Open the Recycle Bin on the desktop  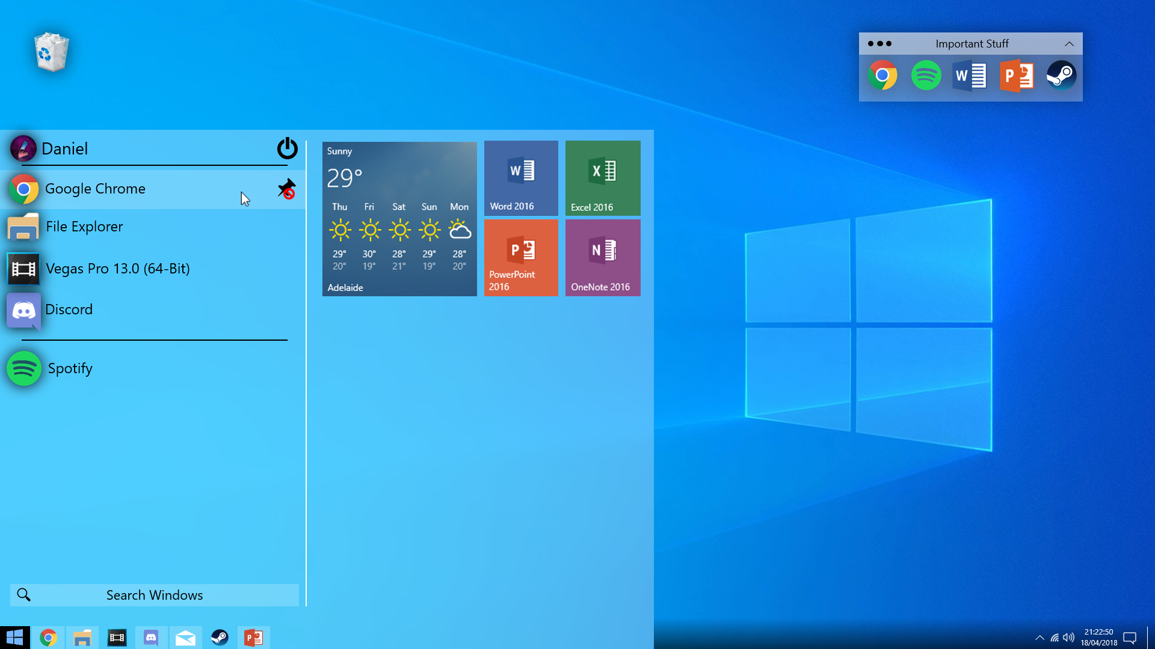pos(52,52)
